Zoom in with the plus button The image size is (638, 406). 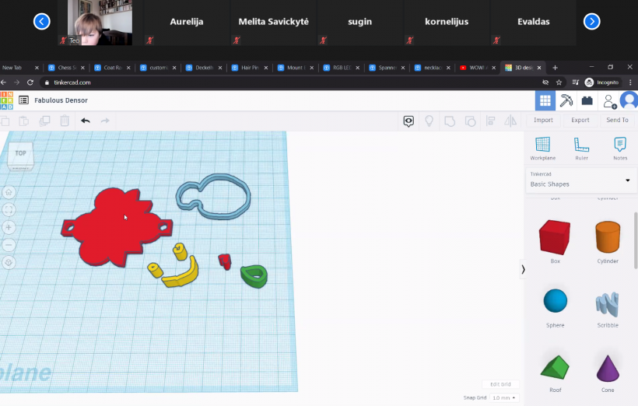[9, 227]
